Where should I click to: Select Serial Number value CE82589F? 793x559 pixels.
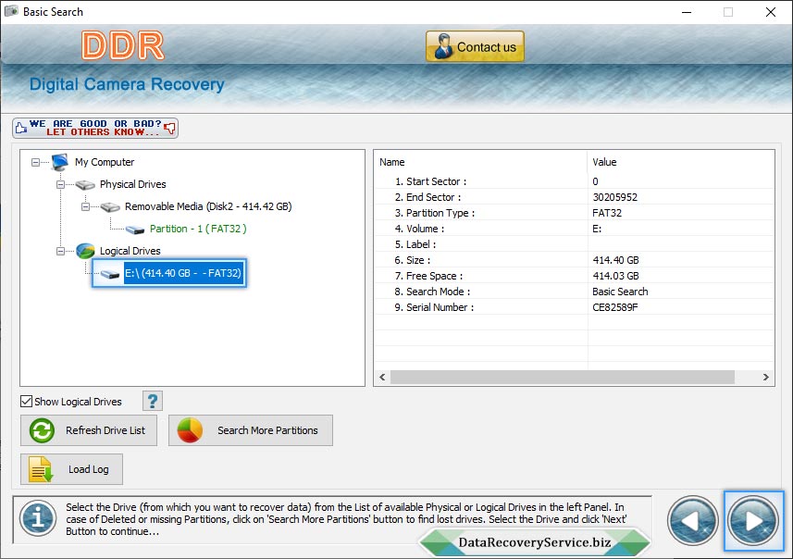615,307
